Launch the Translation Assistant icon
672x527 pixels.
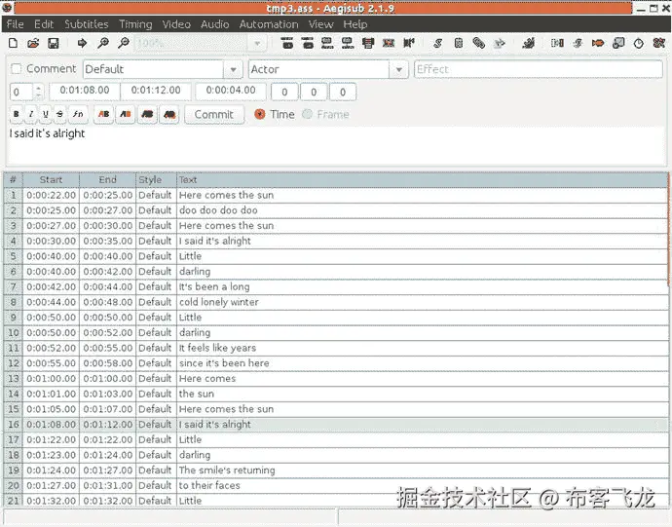(598, 43)
